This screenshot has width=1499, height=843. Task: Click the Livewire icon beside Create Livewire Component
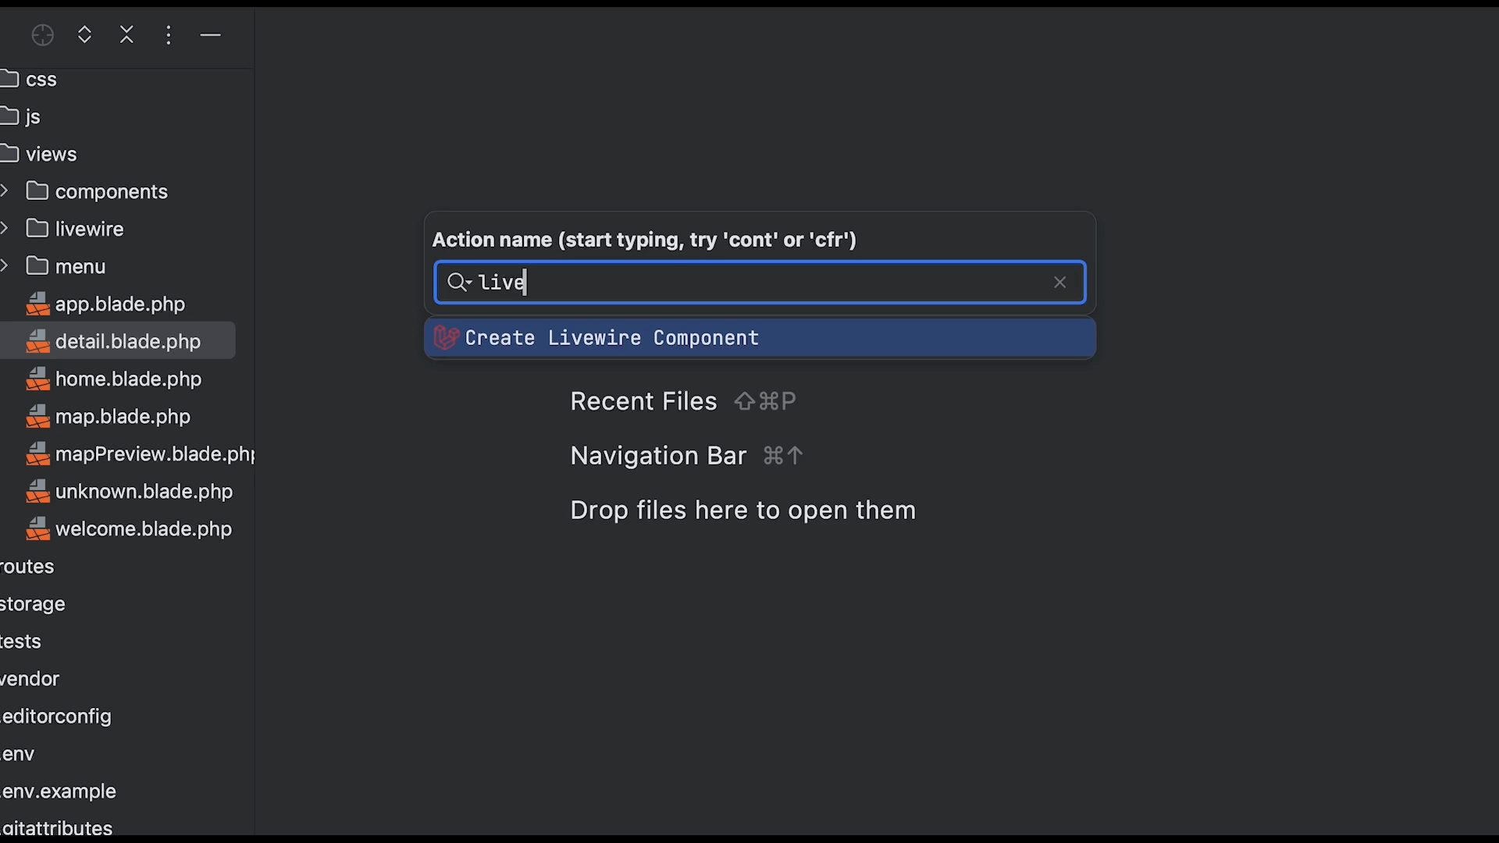[446, 338]
